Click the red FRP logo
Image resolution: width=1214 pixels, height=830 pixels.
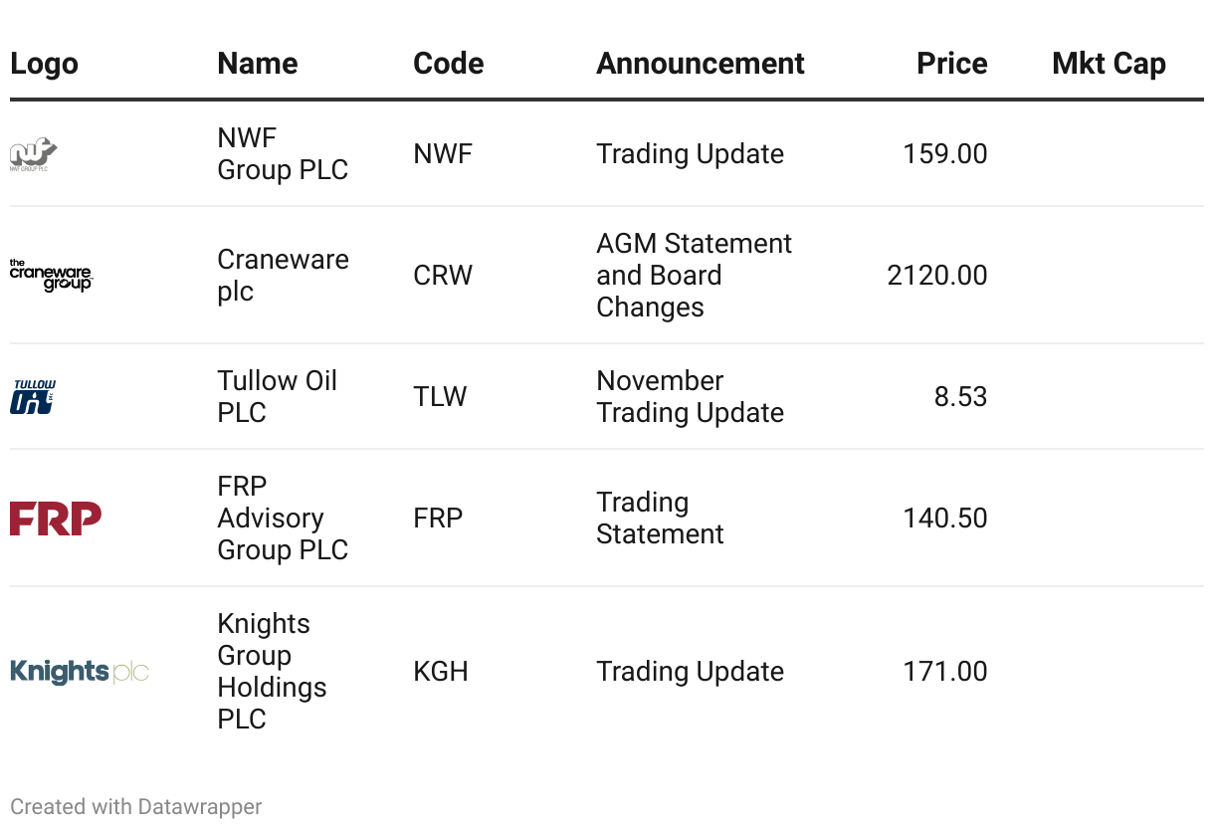click(x=56, y=519)
